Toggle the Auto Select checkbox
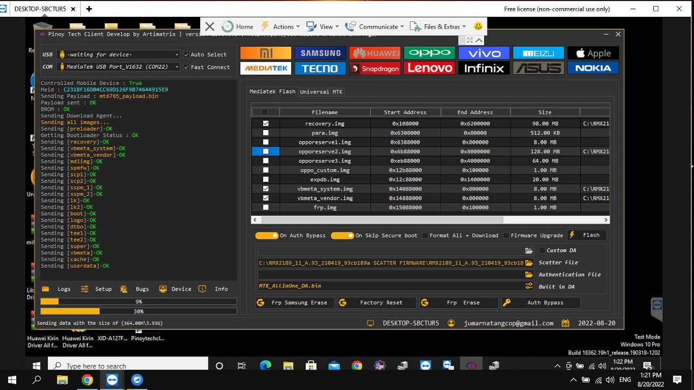This screenshot has width=694, height=390. (187, 55)
